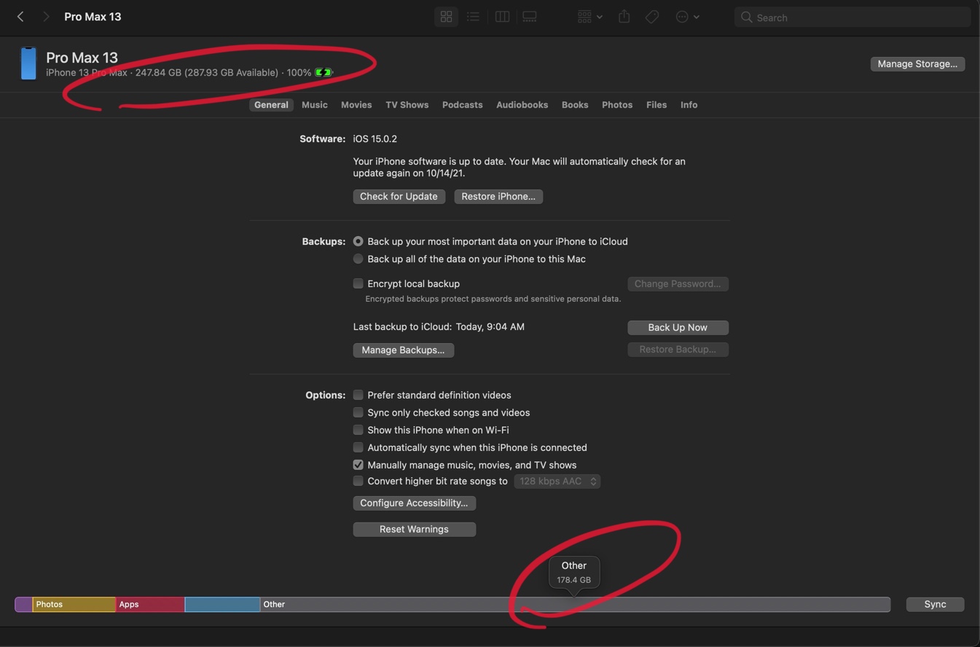The width and height of the screenshot is (980, 647).
Task: Switch to gallery view
Action: tap(530, 17)
